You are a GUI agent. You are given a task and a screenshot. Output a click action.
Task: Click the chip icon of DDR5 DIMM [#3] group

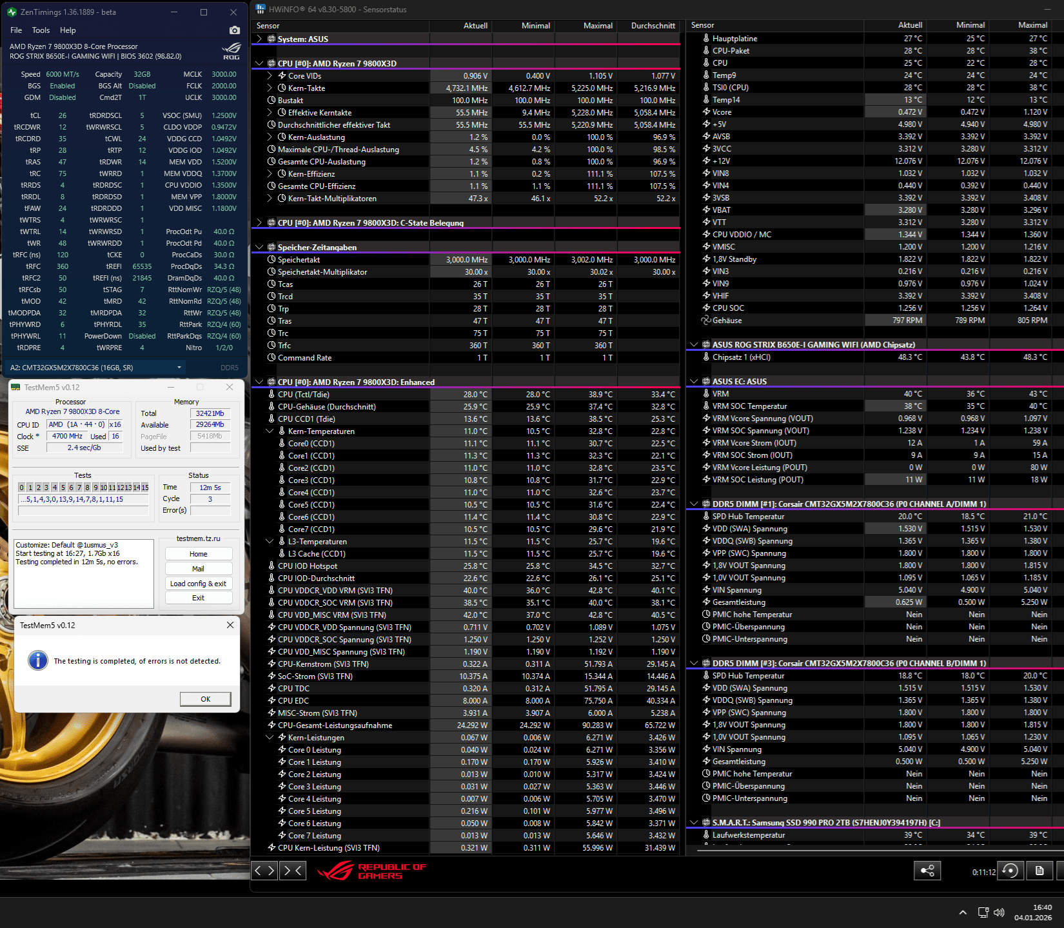tap(706, 663)
